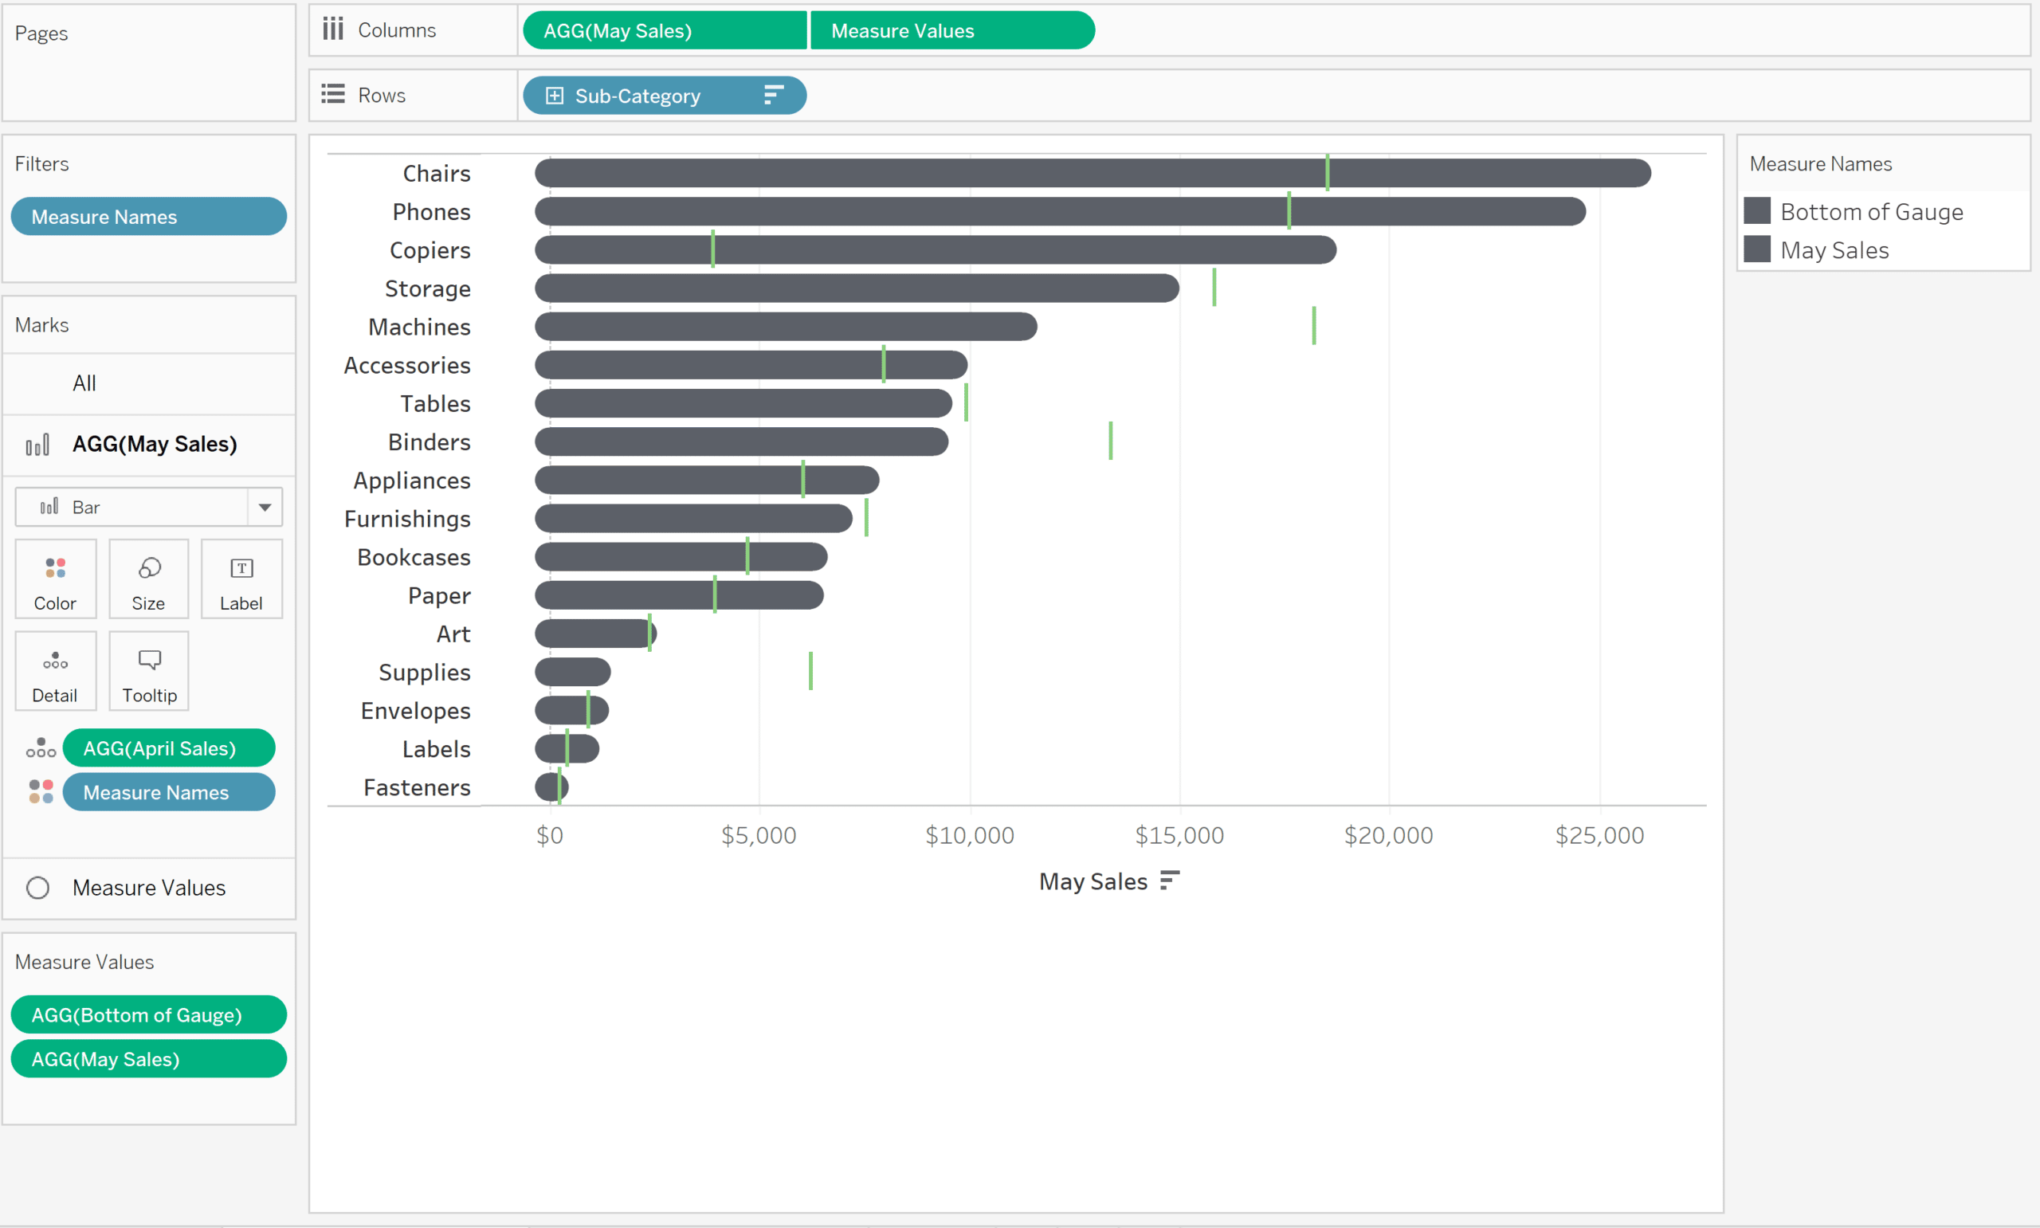Click the AGG(April Sales) color swatch
This screenshot has height=1228, width=2040.
point(41,747)
